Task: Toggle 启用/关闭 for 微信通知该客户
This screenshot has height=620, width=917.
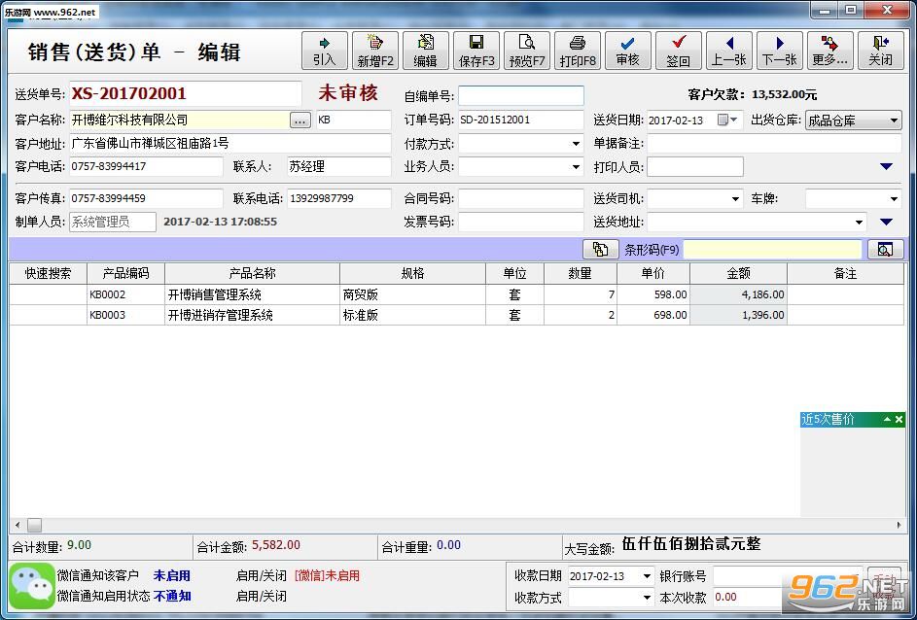Action: pyautogui.click(x=261, y=575)
